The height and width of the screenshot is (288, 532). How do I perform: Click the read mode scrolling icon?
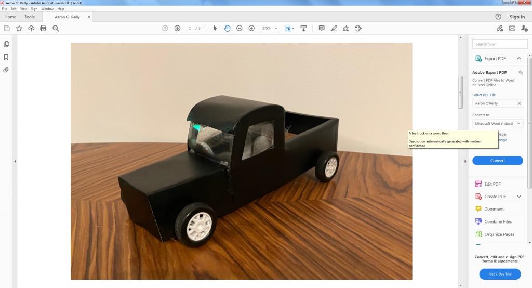click(303, 29)
